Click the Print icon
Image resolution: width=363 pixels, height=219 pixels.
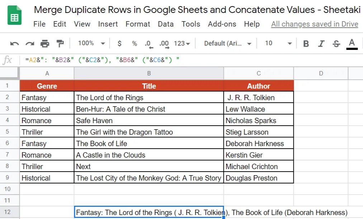[45, 43]
